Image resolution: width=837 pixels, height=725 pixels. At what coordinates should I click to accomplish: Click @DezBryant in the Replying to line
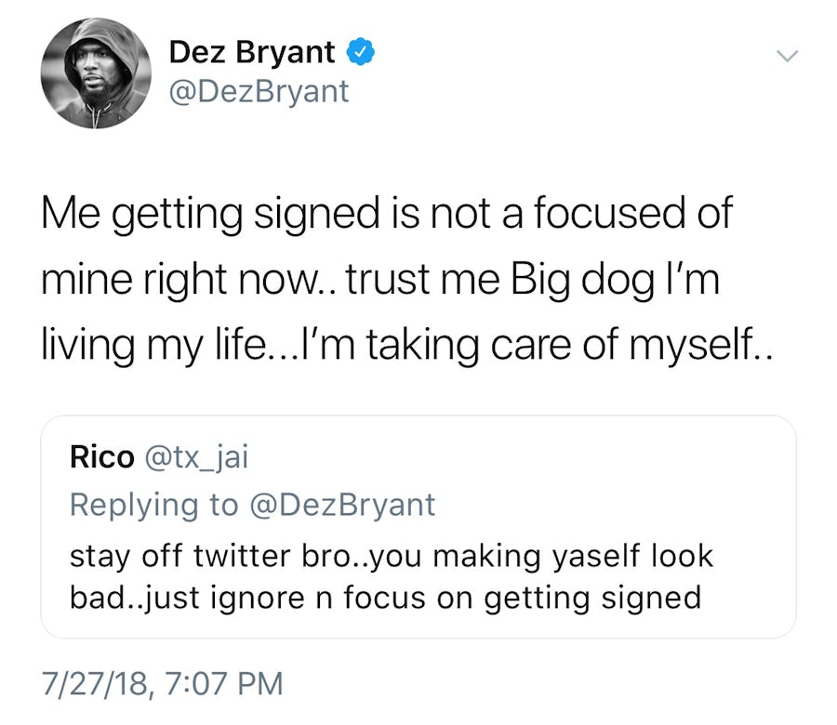coord(343,505)
